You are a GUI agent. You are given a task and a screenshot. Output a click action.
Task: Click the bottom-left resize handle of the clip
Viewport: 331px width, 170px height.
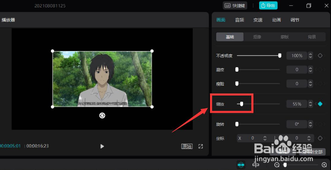(x=52, y=107)
